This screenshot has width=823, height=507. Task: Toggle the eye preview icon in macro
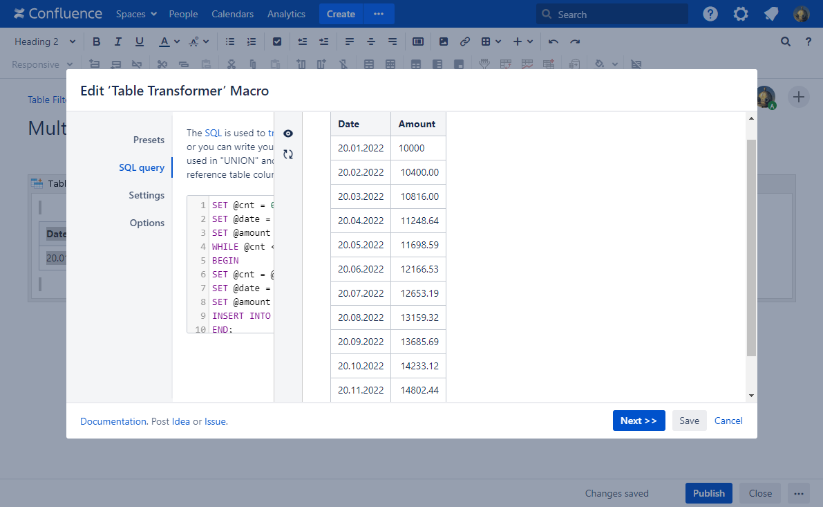(288, 133)
